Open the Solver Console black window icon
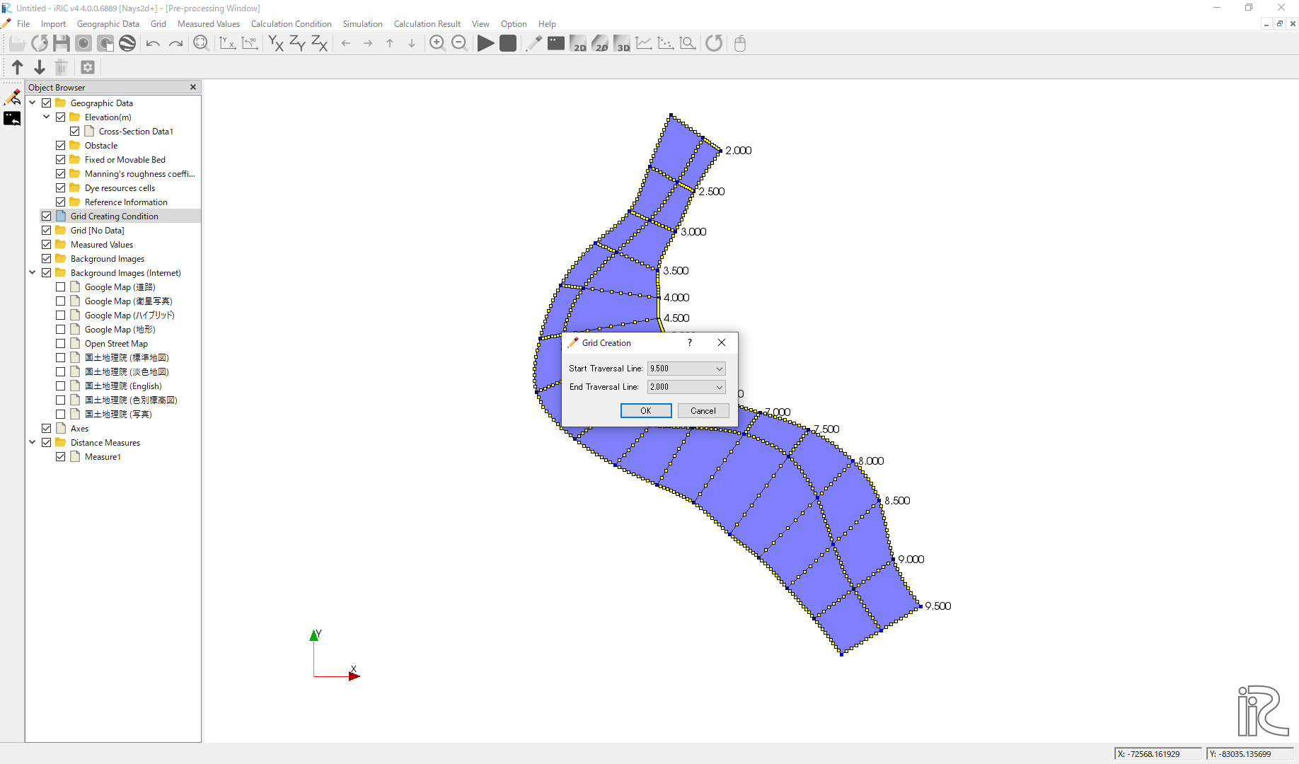The width and height of the screenshot is (1299, 764). tap(556, 44)
